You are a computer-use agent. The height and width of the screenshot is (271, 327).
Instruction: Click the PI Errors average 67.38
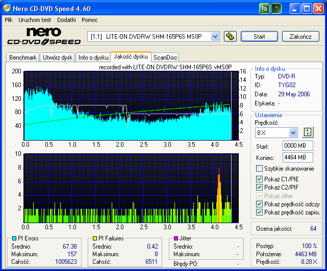[70, 247]
